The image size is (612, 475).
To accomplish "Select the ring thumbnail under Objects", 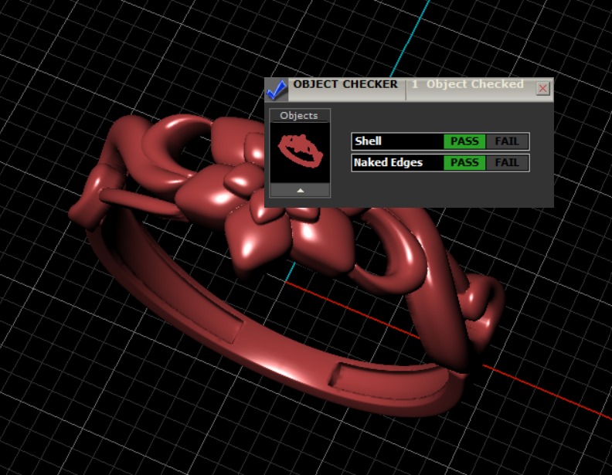I will click(300, 152).
